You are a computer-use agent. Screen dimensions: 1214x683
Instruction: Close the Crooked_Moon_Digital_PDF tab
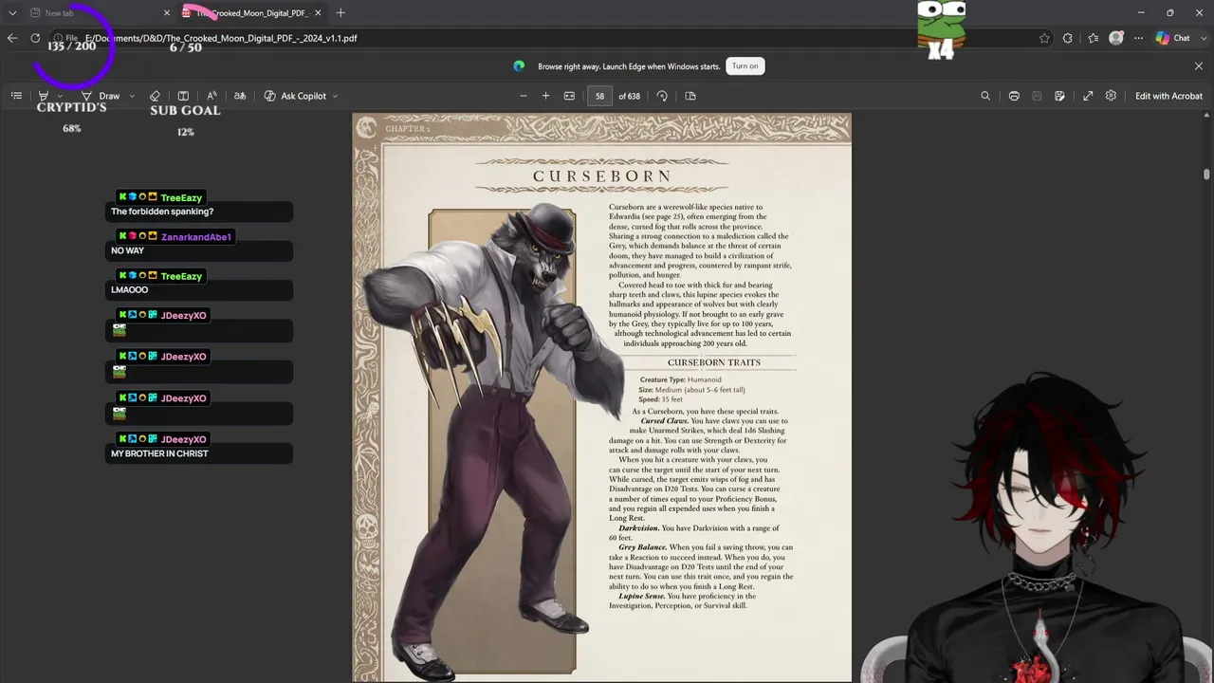pyautogui.click(x=318, y=13)
